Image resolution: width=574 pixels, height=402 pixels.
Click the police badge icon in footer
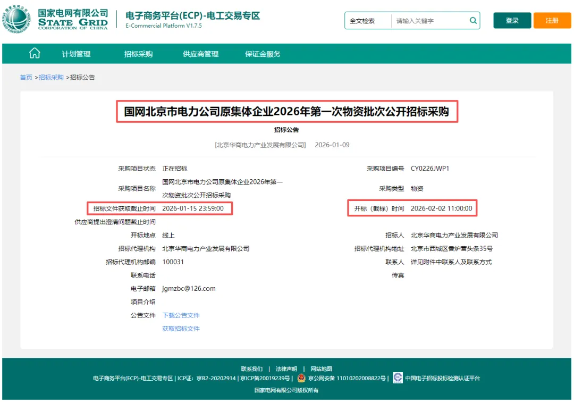[x=301, y=378]
